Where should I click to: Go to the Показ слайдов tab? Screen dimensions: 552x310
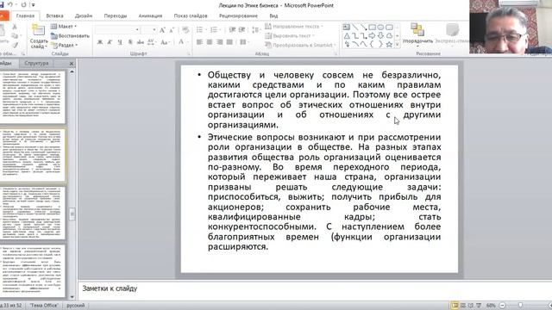(191, 15)
